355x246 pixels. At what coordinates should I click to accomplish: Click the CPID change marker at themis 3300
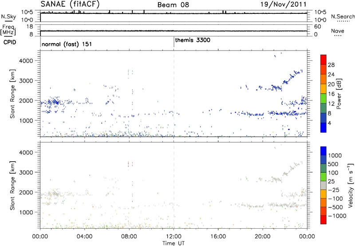click(174, 42)
